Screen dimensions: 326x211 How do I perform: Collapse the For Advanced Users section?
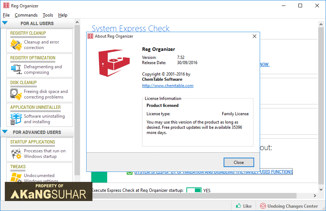pos(5,132)
